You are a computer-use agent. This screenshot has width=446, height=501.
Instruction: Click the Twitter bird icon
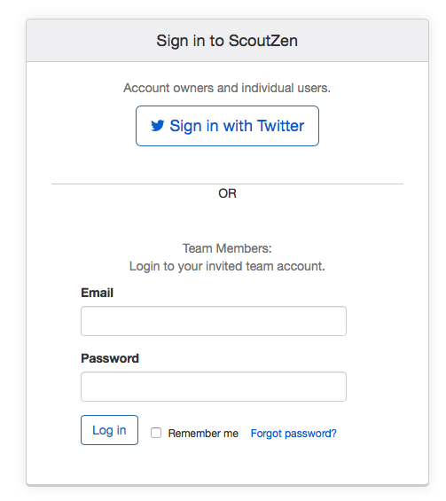coord(158,126)
